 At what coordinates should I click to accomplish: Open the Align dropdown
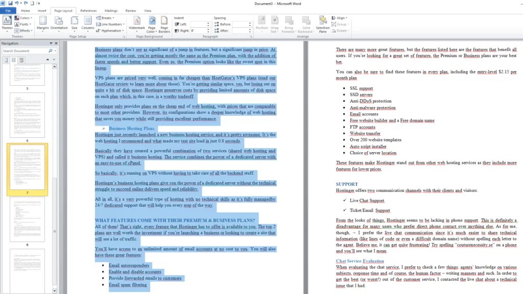(340, 18)
